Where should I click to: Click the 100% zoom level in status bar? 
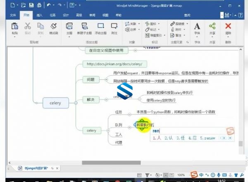click(x=181, y=175)
